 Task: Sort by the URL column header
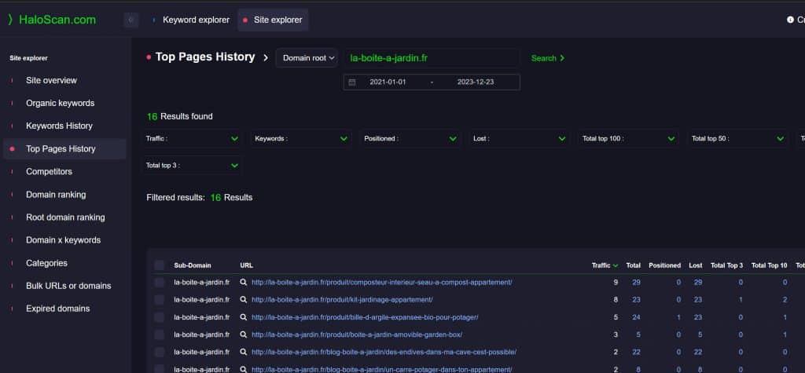coord(246,265)
